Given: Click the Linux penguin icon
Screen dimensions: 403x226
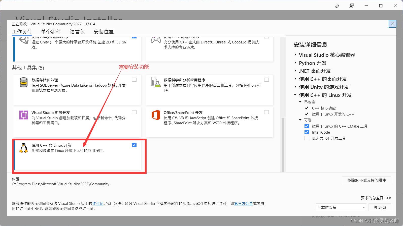Looking at the screenshot, I should [24, 148].
